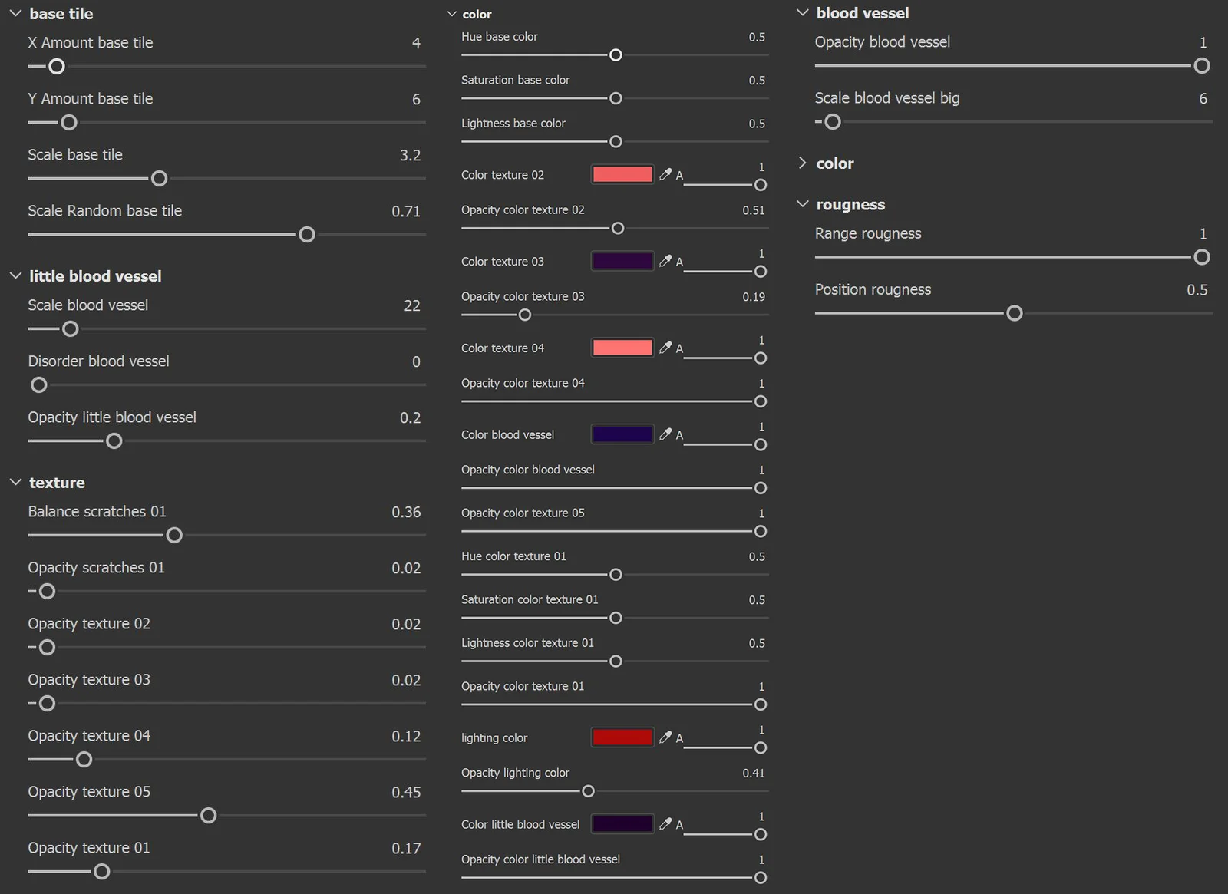Collapse the little blood vessel section
The height and width of the screenshot is (894, 1228).
[x=15, y=275]
